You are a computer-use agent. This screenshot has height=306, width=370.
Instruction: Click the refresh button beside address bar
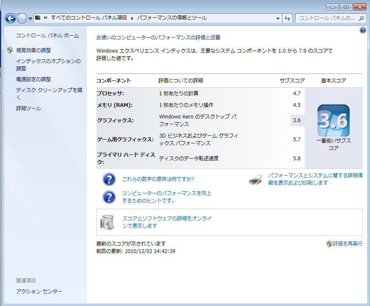click(x=287, y=19)
